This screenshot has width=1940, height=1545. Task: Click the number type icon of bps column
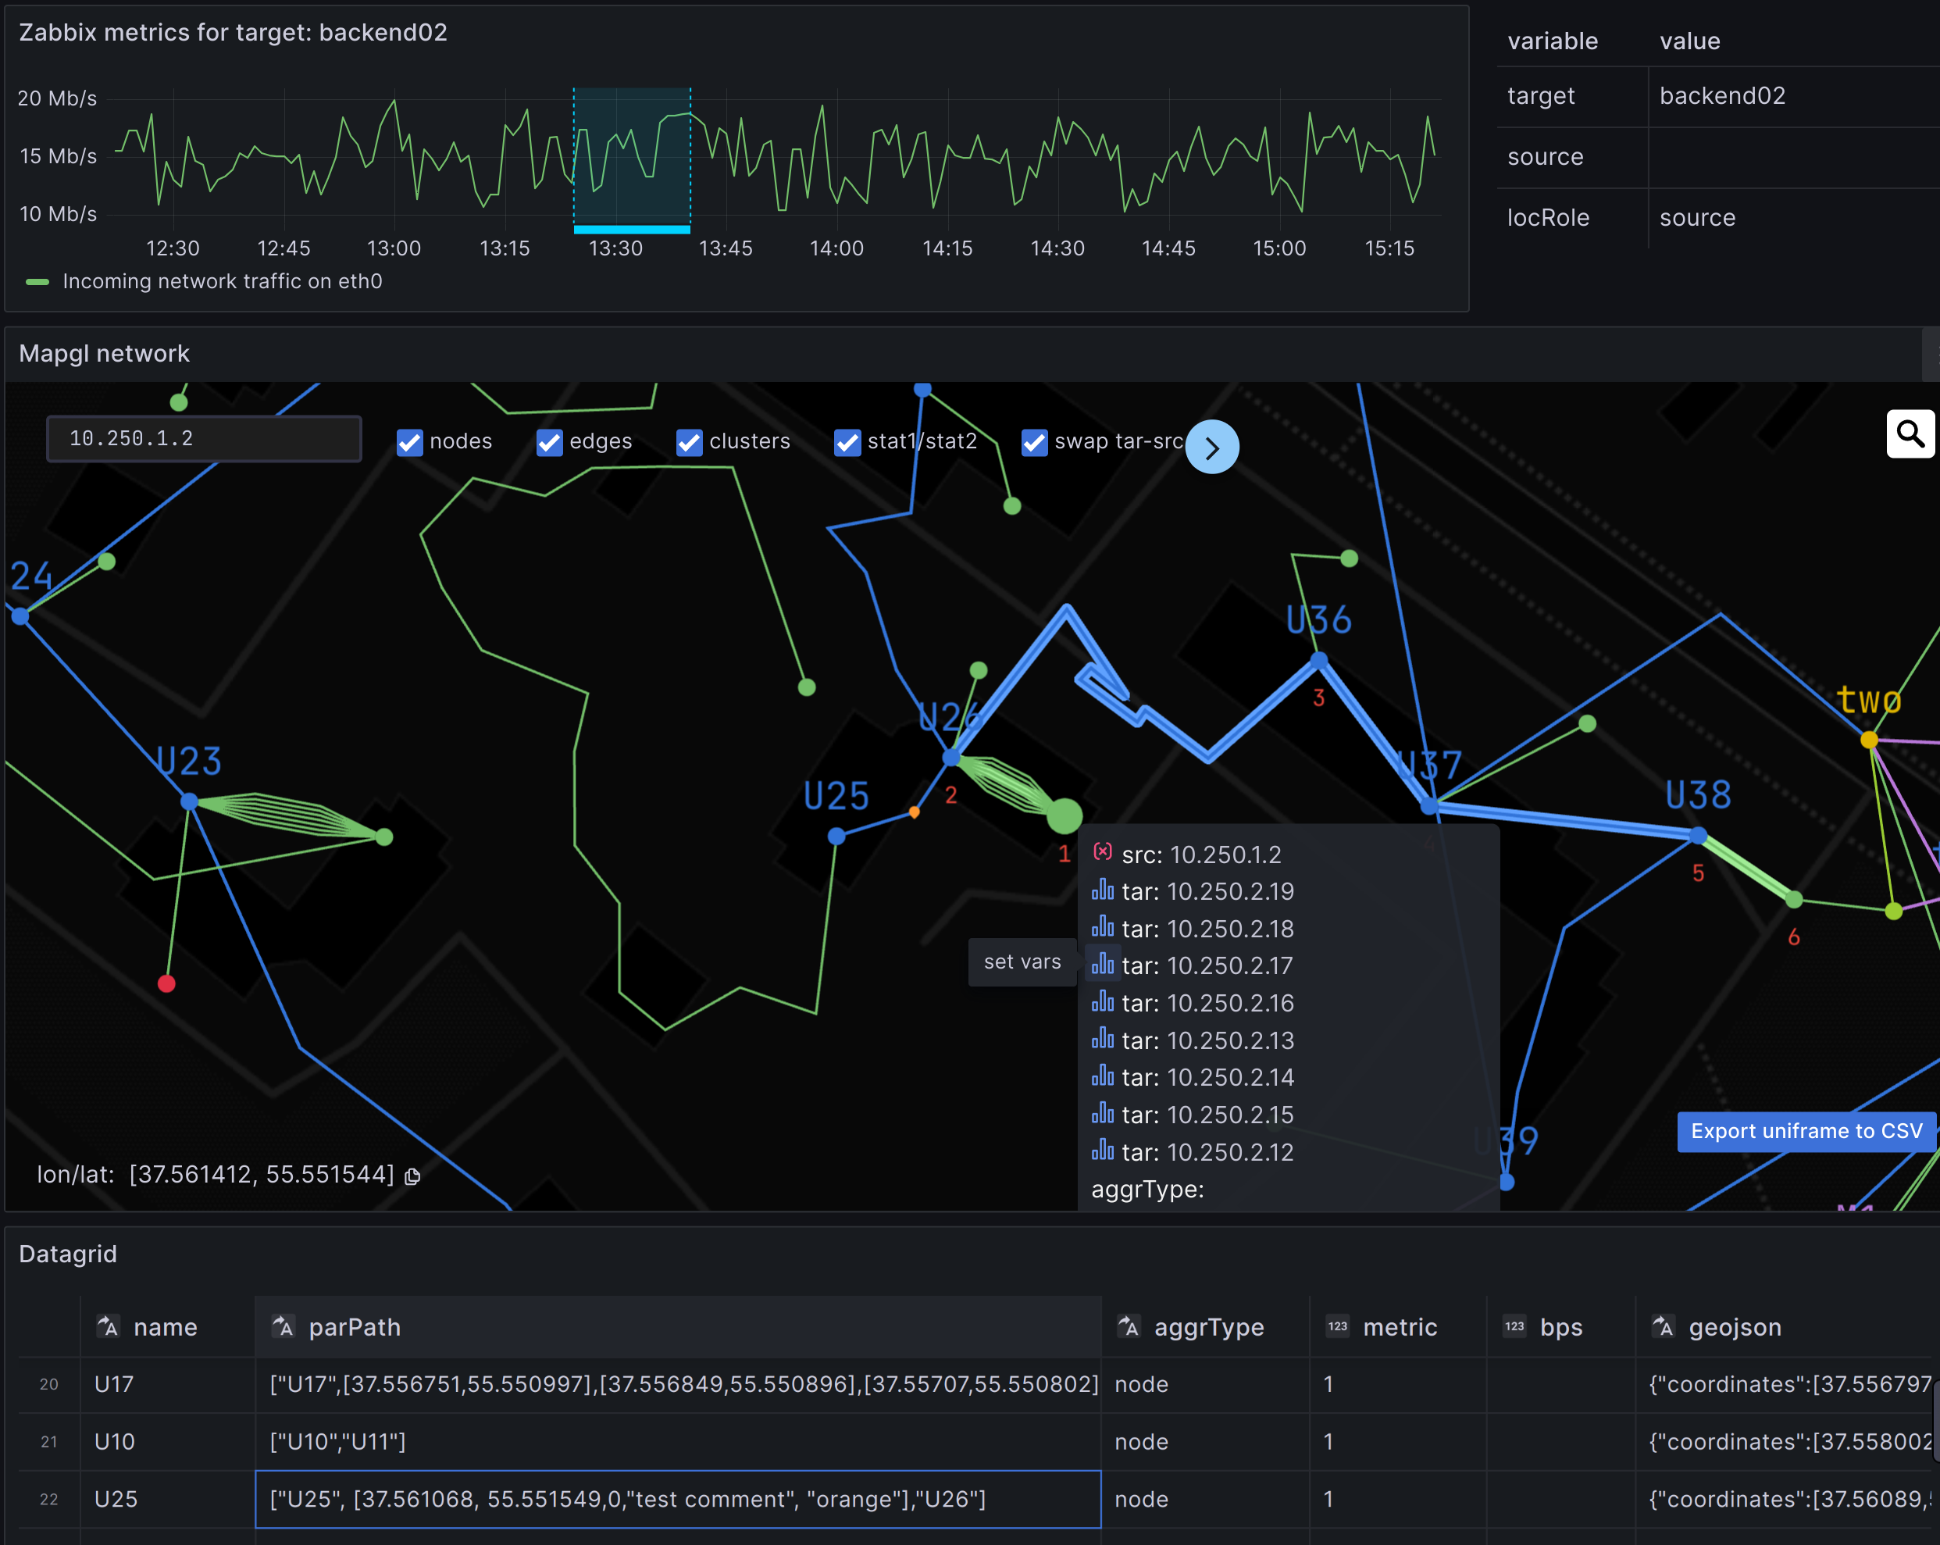tap(1514, 1326)
